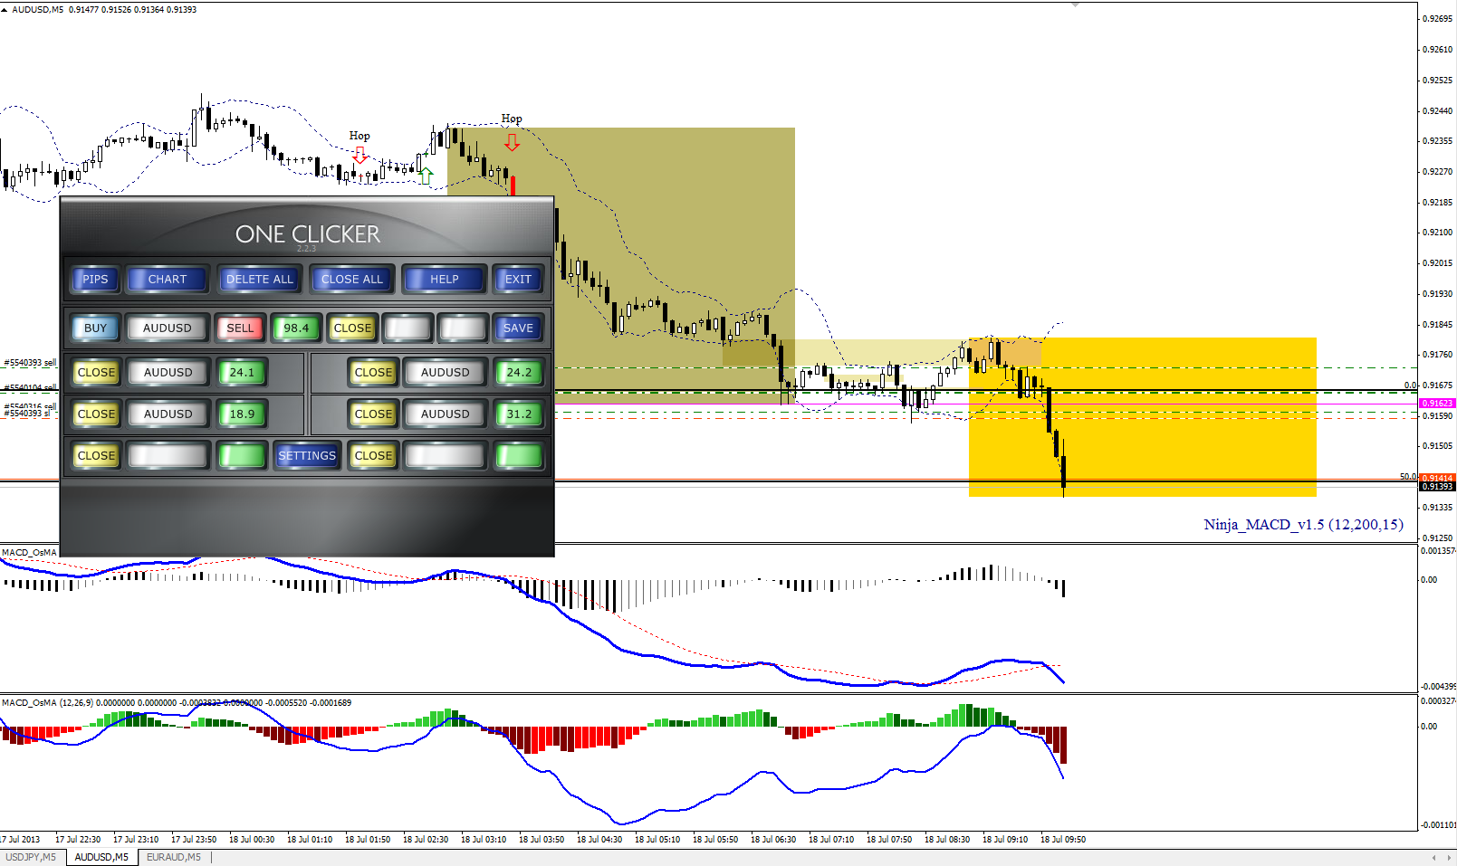Screen dimensions: 1457x866
Task: Switch to the EURAUD,M5 chart tab
Action: tap(174, 857)
